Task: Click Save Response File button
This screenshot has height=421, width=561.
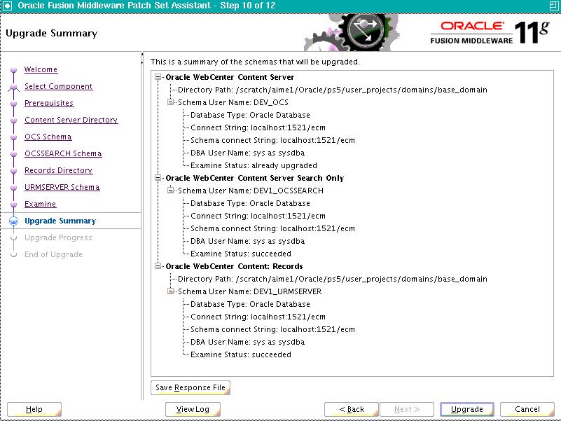Action: pos(191,387)
